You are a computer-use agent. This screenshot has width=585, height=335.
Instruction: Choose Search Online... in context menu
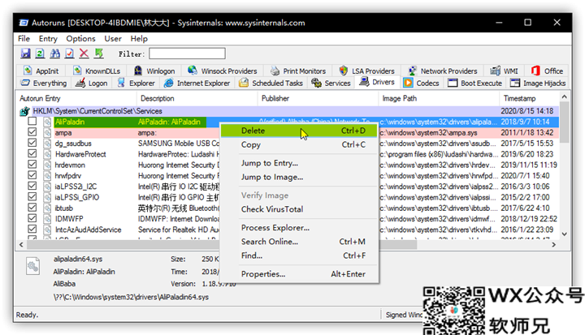click(299, 242)
